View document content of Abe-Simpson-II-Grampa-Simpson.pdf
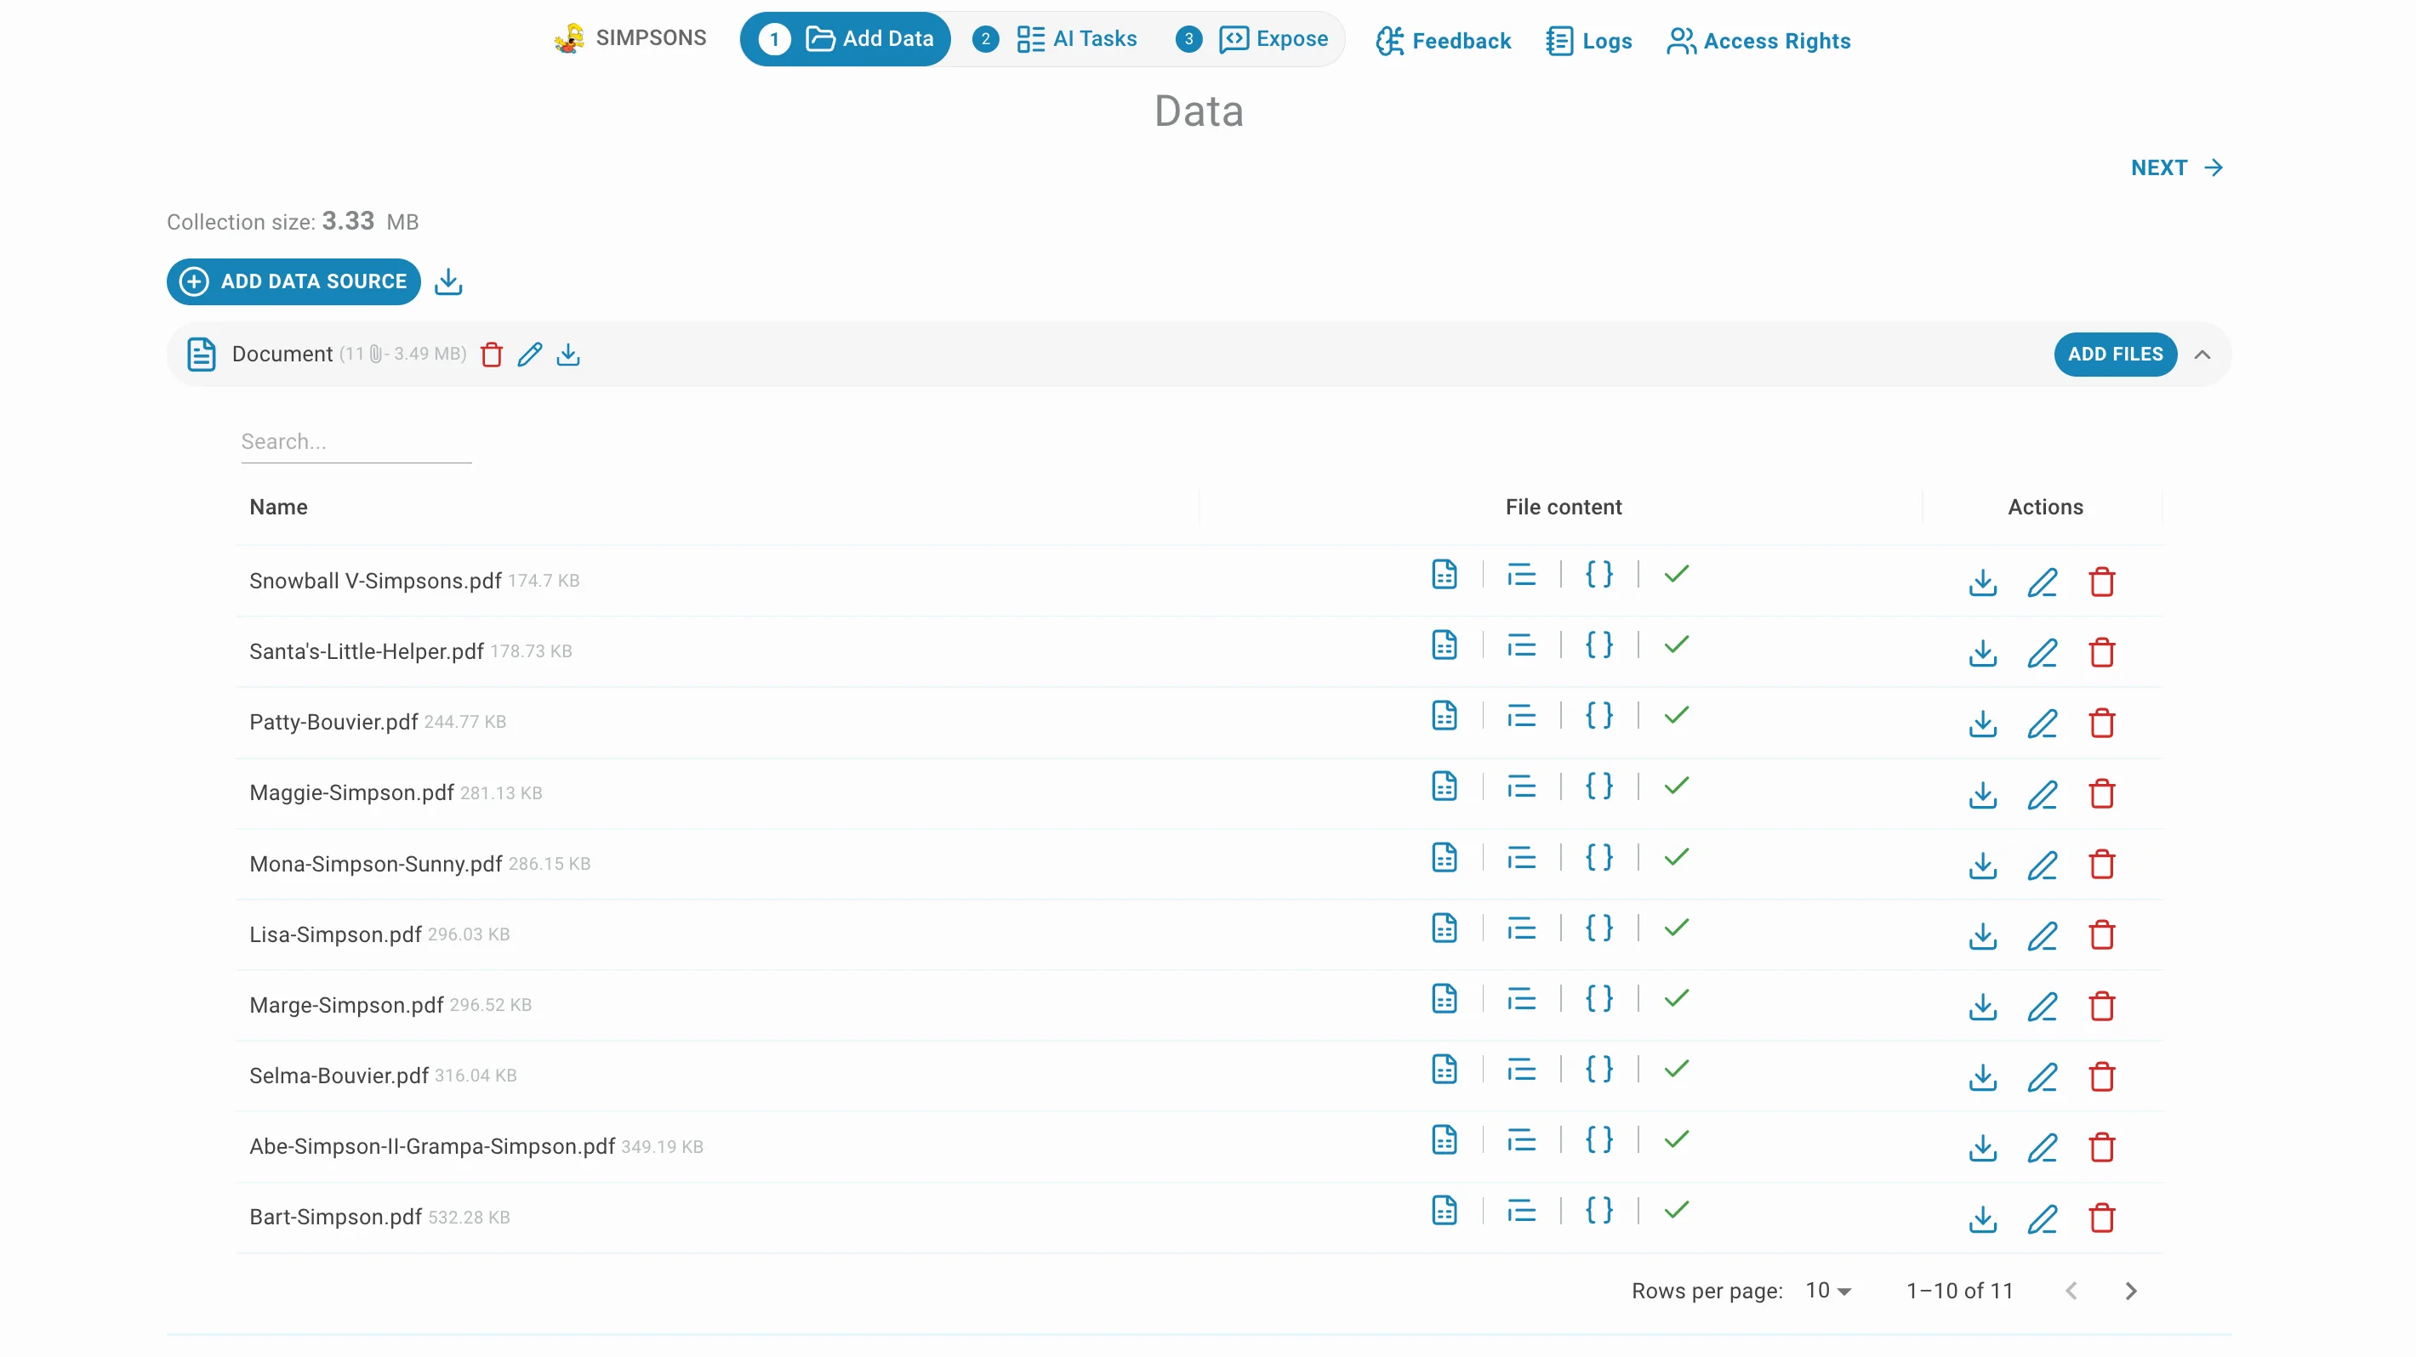The image size is (2416, 1357). coord(1444,1139)
